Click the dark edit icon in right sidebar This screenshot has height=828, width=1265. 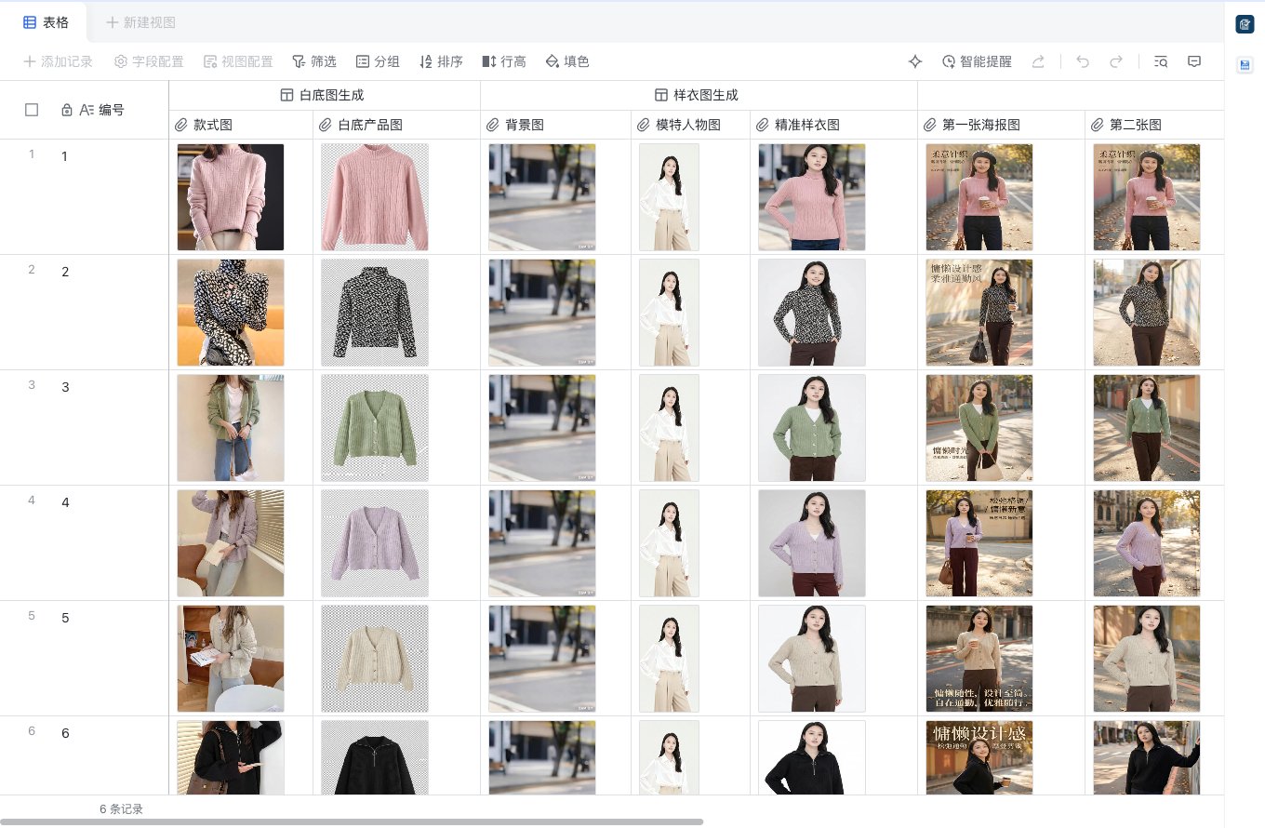click(x=1245, y=24)
